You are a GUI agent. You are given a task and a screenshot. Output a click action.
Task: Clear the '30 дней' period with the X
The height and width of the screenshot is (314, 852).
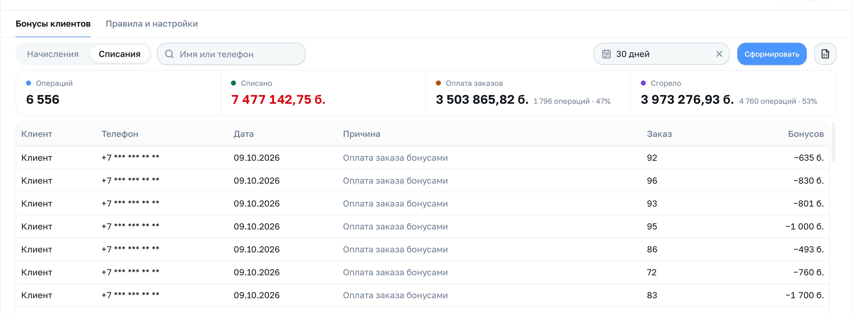pos(719,54)
